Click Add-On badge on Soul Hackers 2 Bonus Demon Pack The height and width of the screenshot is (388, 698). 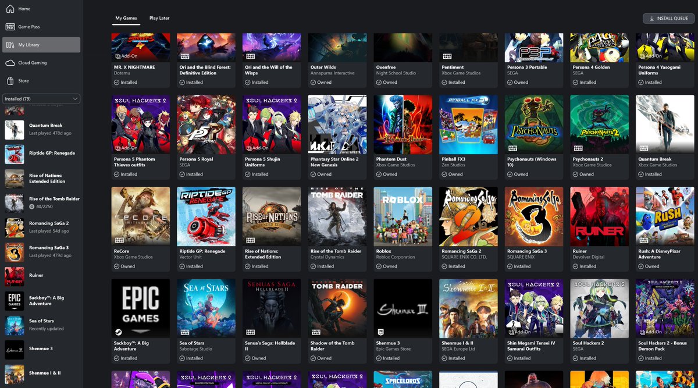(x=650, y=332)
